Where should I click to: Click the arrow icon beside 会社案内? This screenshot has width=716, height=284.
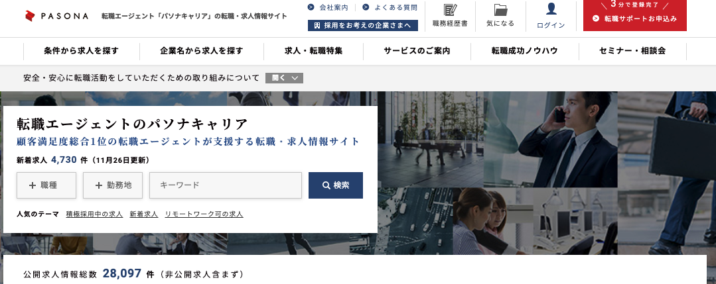(311, 7)
